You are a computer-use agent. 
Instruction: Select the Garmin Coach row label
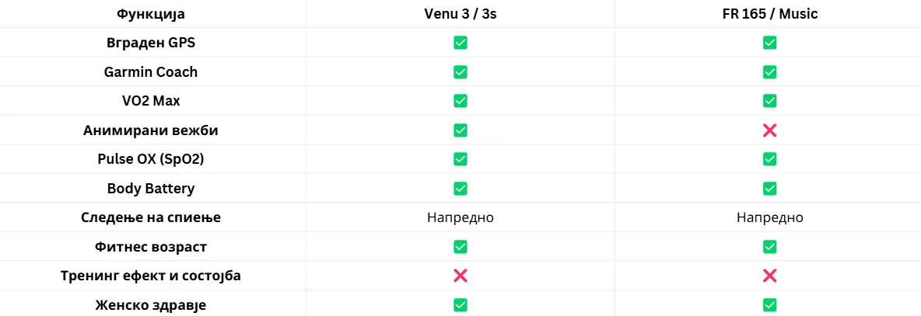click(x=151, y=72)
